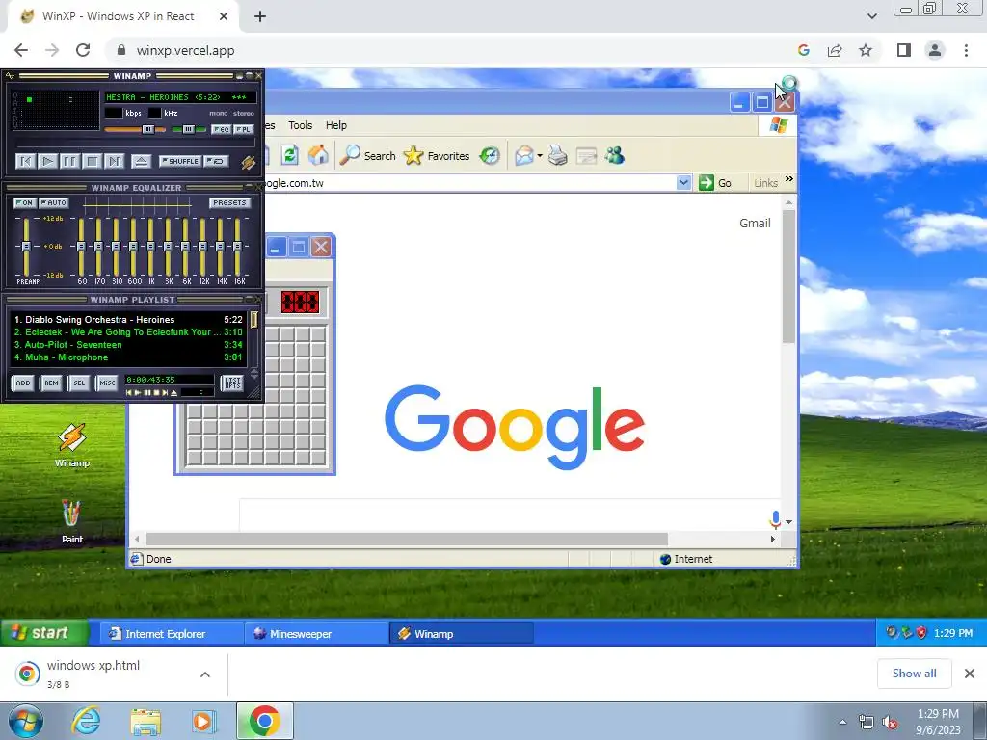Expand Mail dropdown arrow in IE toolbar

[x=540, y=156]
